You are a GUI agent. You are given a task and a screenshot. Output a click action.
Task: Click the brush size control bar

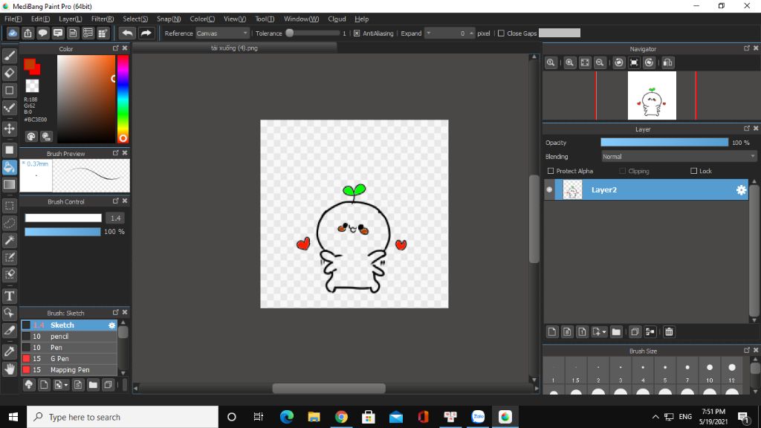(x=63, y=218)
